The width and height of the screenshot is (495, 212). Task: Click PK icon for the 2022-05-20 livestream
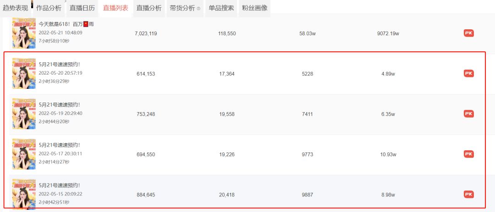click(468, 74)
